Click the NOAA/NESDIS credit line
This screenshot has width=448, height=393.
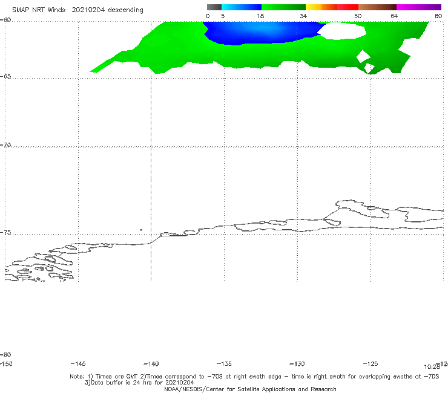coord(250,389)
